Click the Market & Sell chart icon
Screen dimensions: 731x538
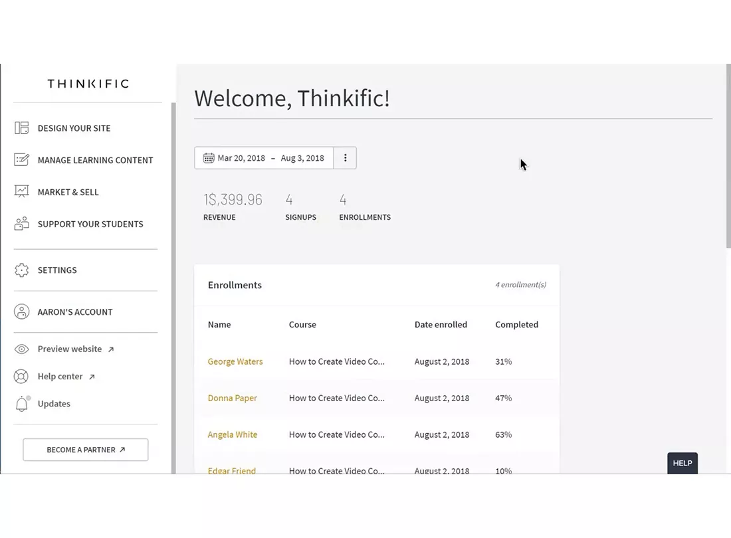pyautogui.click(x=21, y=191)
